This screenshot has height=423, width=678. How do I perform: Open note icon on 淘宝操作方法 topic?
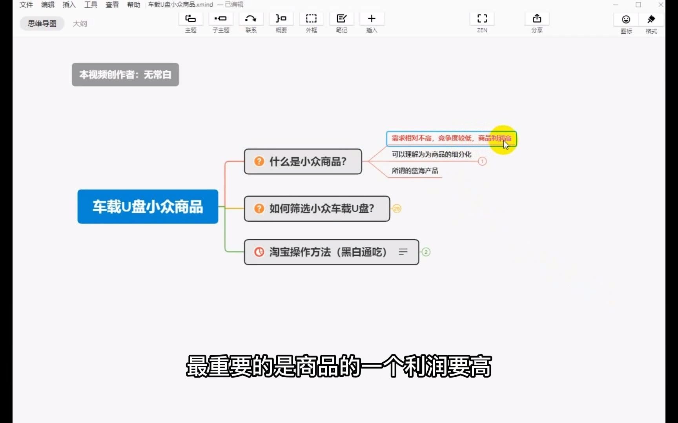point(403,252)
